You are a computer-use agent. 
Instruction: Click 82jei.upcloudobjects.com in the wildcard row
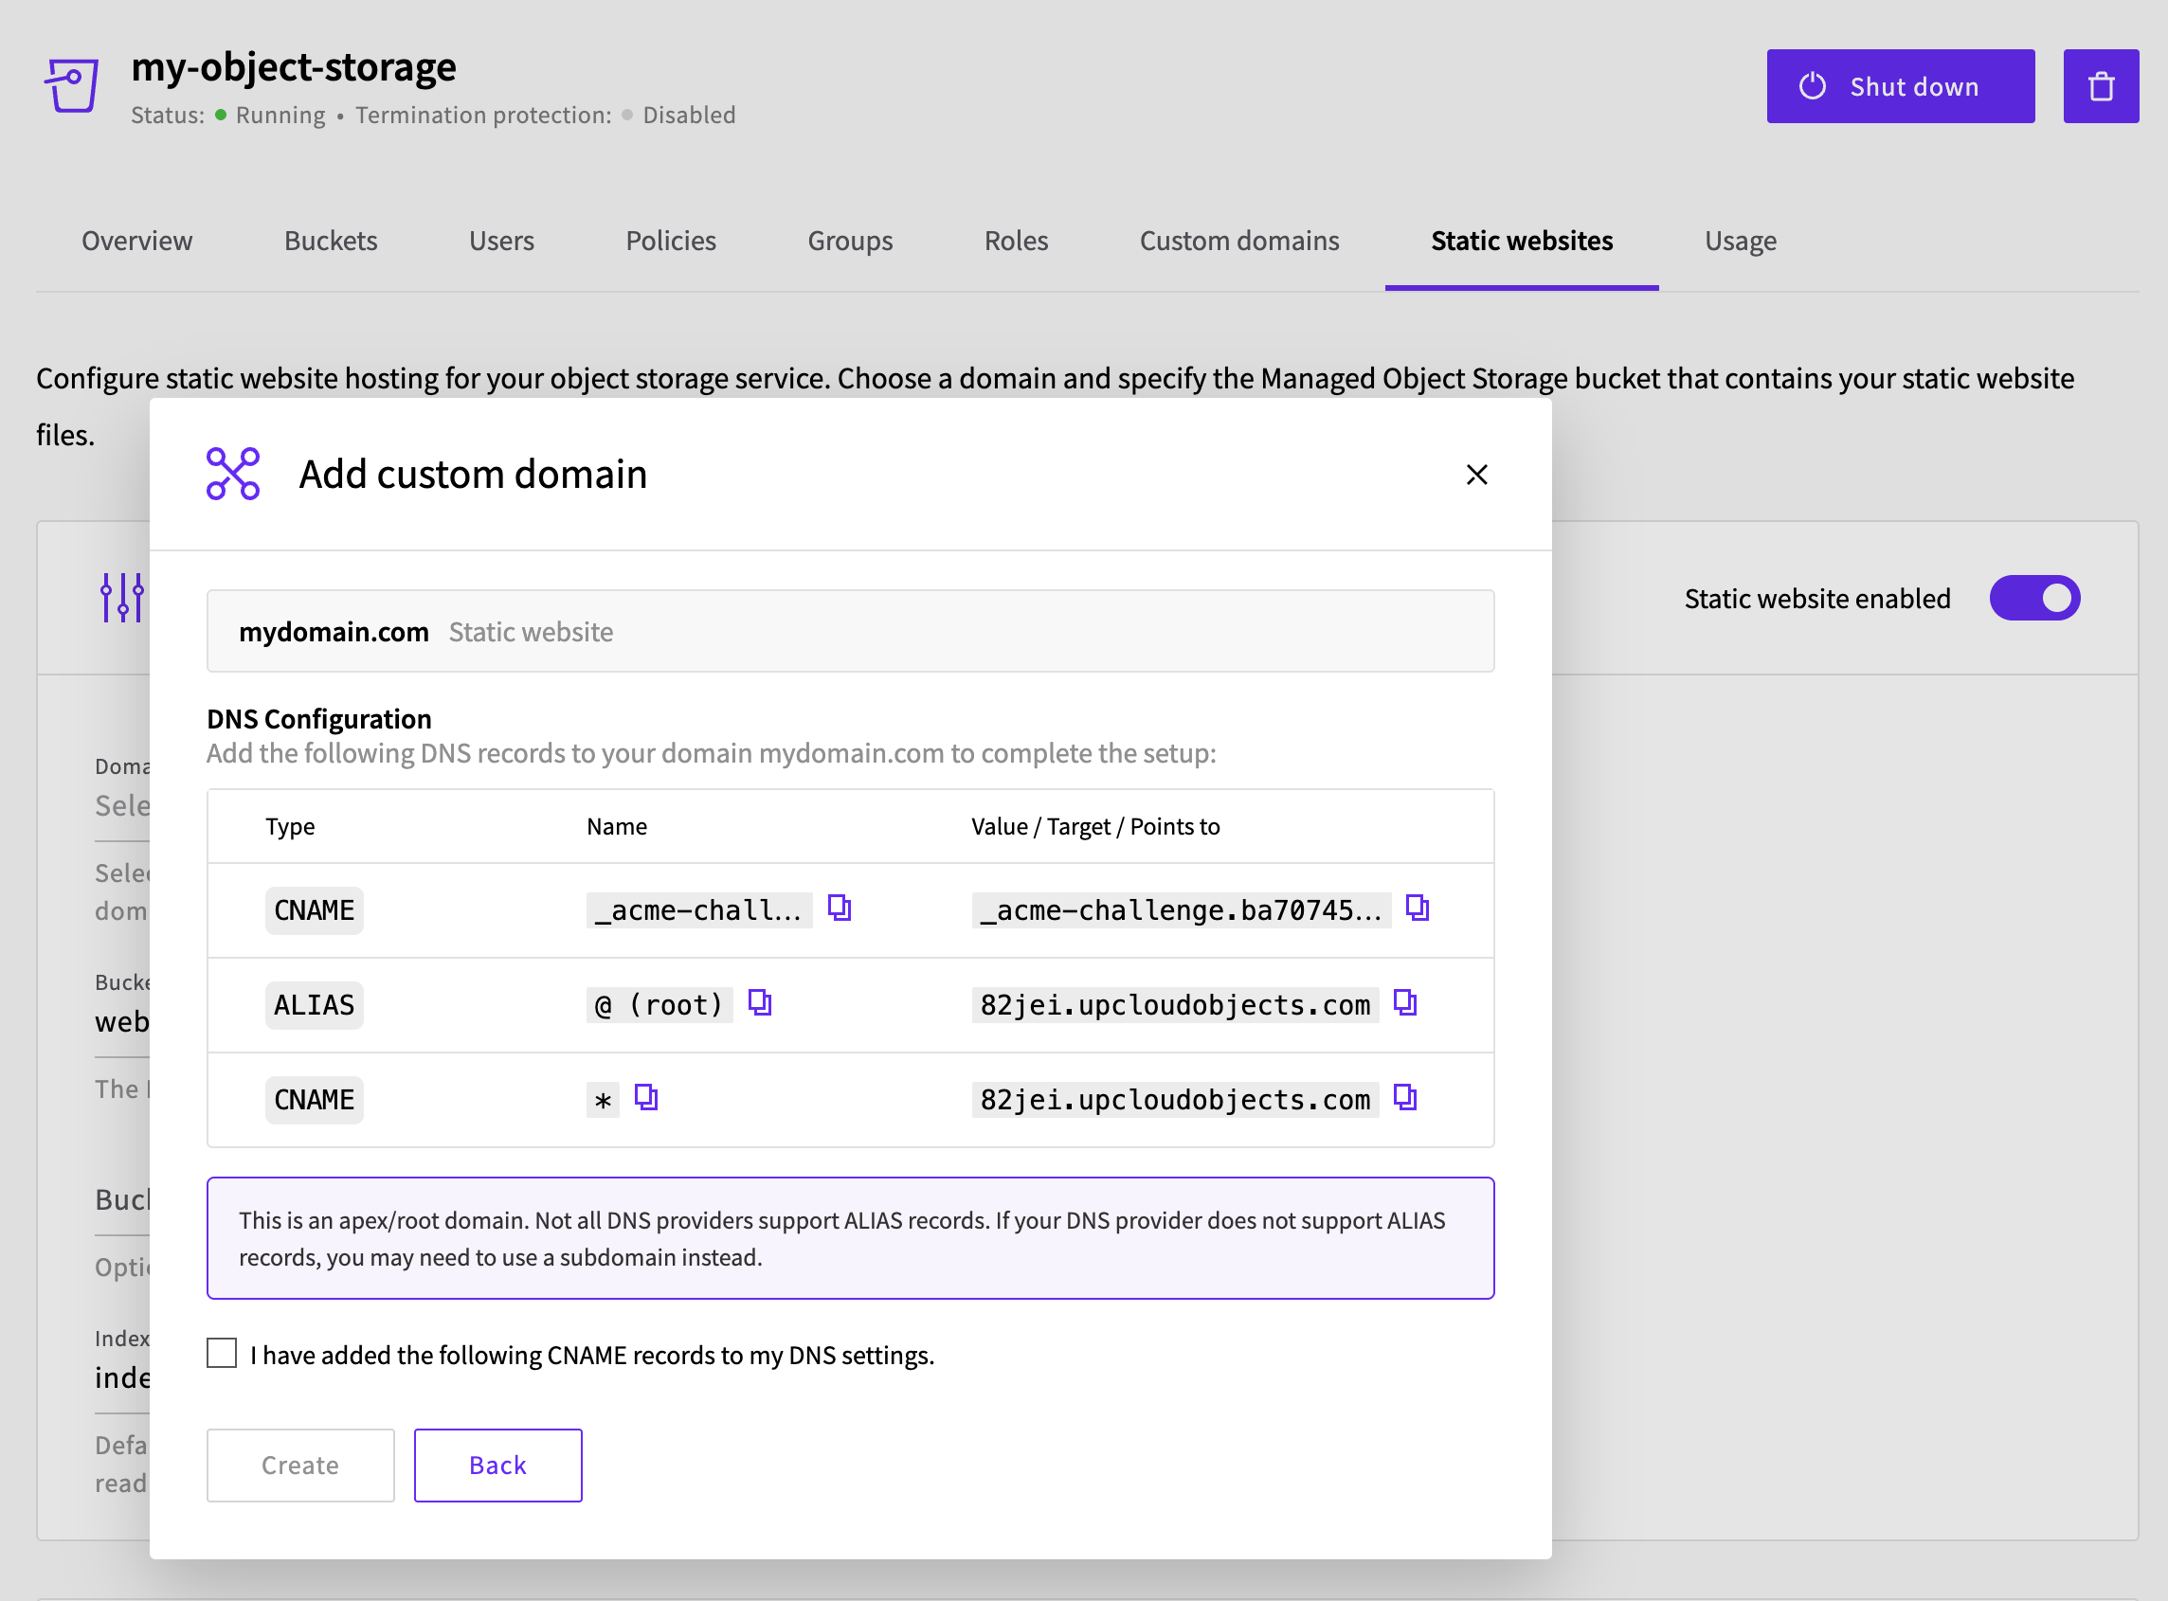(1175, 1100)
